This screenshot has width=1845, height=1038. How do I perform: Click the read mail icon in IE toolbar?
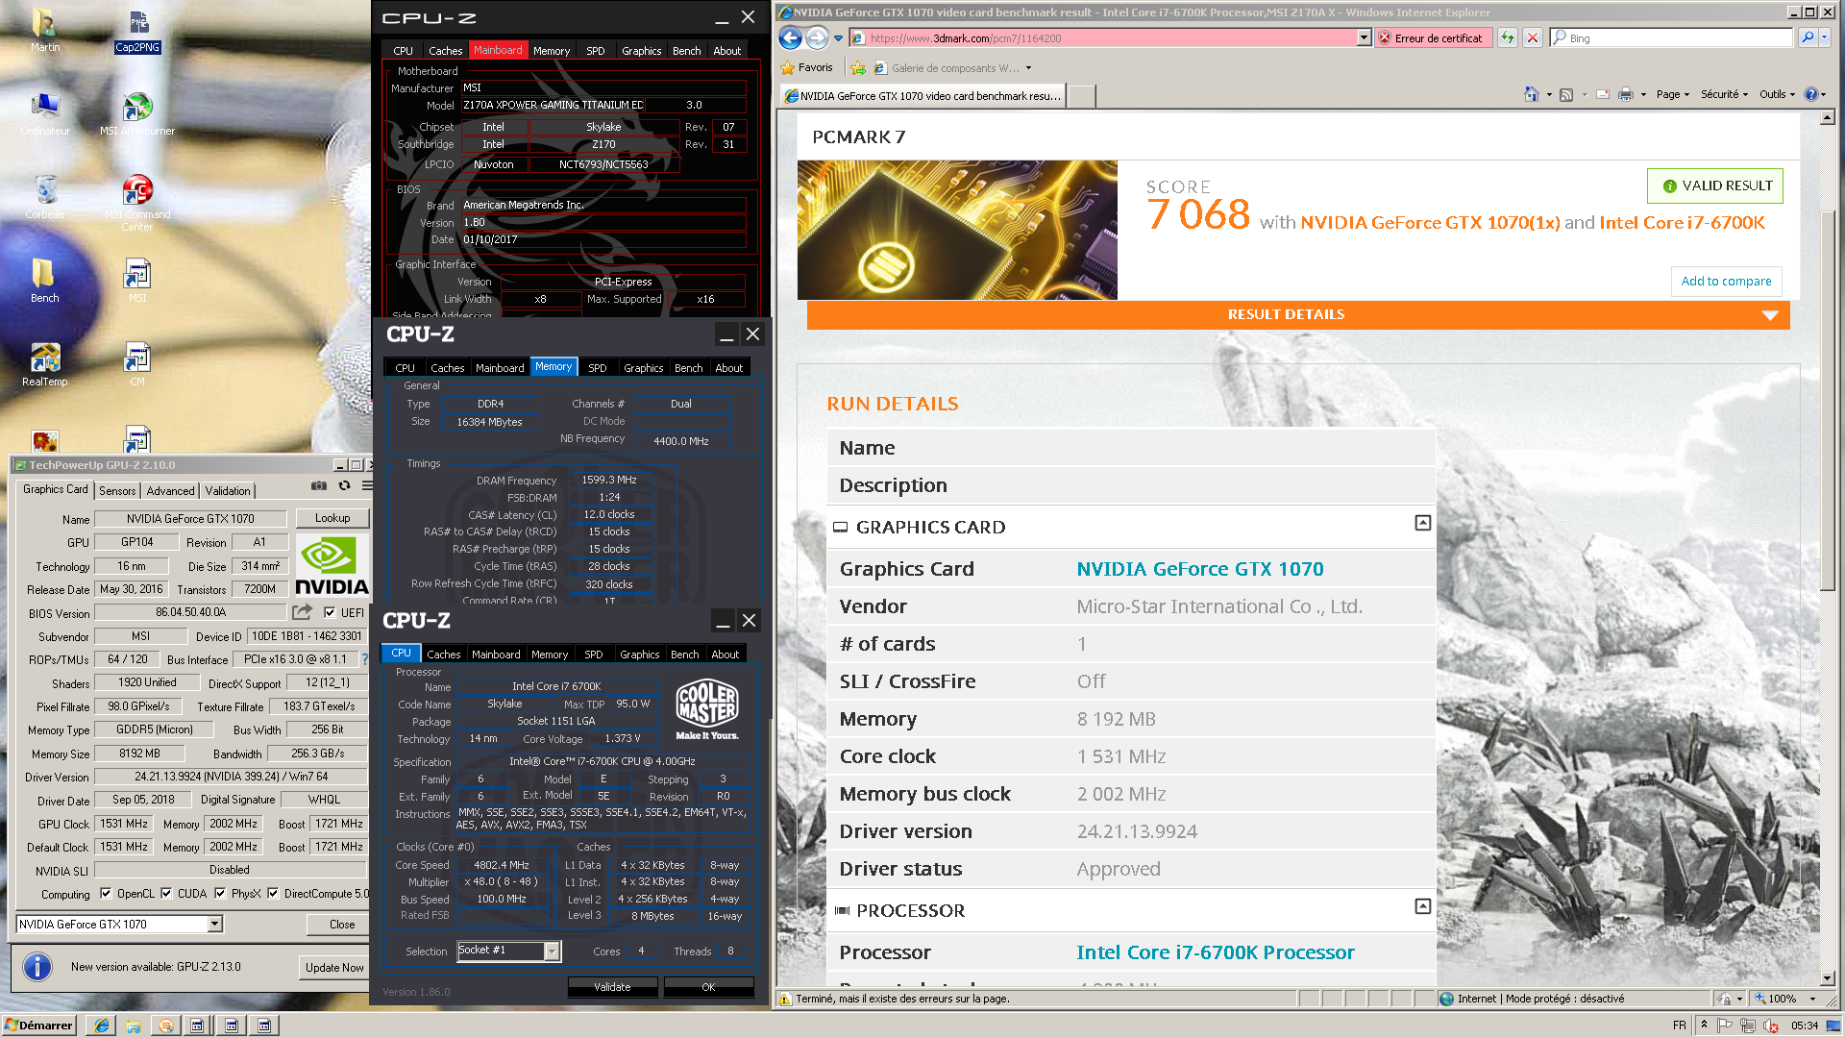pyautogui.click(x=1603, y=94)
